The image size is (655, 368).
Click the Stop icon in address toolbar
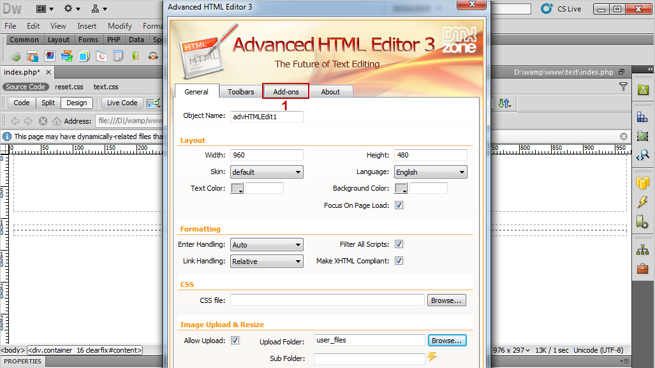(43, 121)
